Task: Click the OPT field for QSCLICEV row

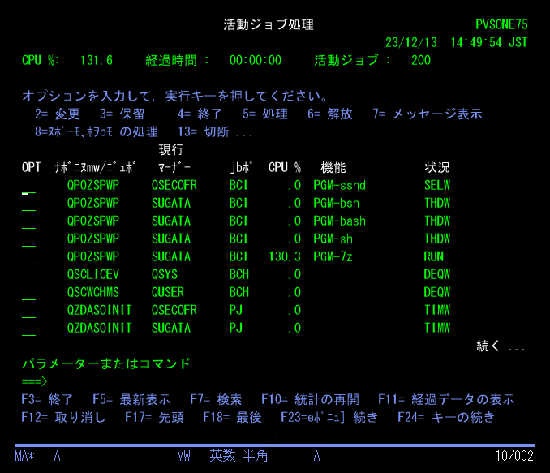Action: [x=28, y=276]
